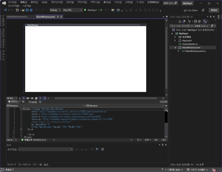222x172 pixels.
Task: Select MainWindow.xaml.cs tree item
Action: coord(196,51)
